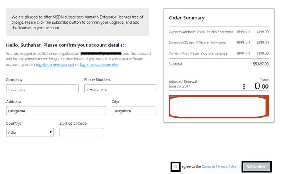Focus the empty Zip/Postal Code field
Viewport: 282px width, 174px height.
coord(81,133)
